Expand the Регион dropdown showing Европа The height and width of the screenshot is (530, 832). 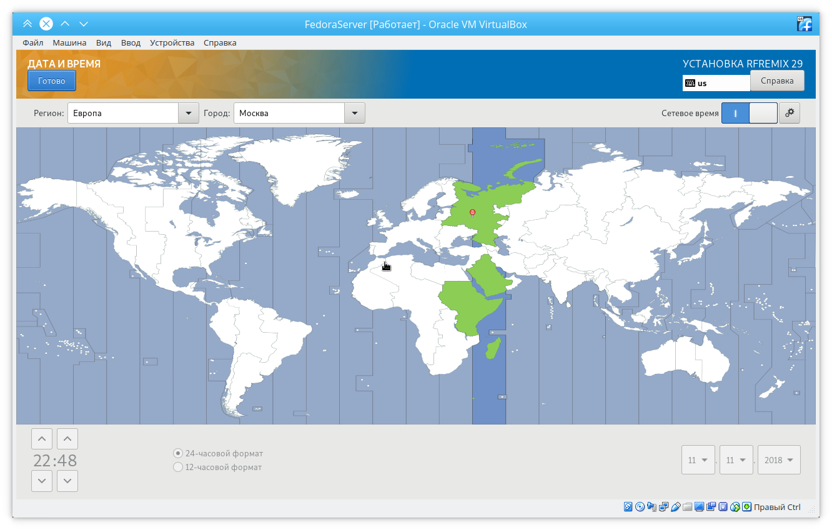coord(189,113)
